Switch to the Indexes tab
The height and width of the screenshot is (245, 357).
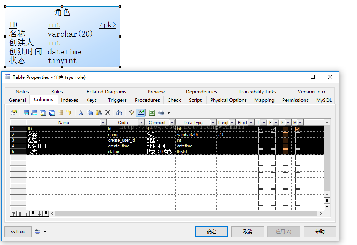pyautogui.click(x=69, y=100)
